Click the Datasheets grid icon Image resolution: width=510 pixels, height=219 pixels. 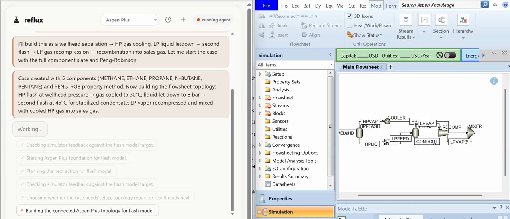(x=268, y=184)
